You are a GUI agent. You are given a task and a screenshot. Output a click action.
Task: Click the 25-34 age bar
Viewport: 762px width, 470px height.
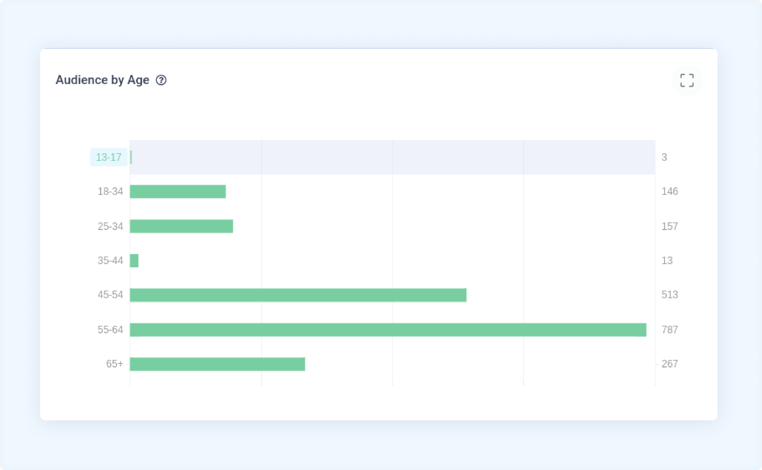pyautogui.click(x=181, y=226)
